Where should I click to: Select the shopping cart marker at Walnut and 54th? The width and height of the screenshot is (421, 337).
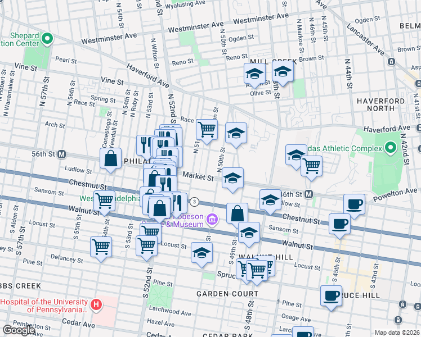pos(105,202)
